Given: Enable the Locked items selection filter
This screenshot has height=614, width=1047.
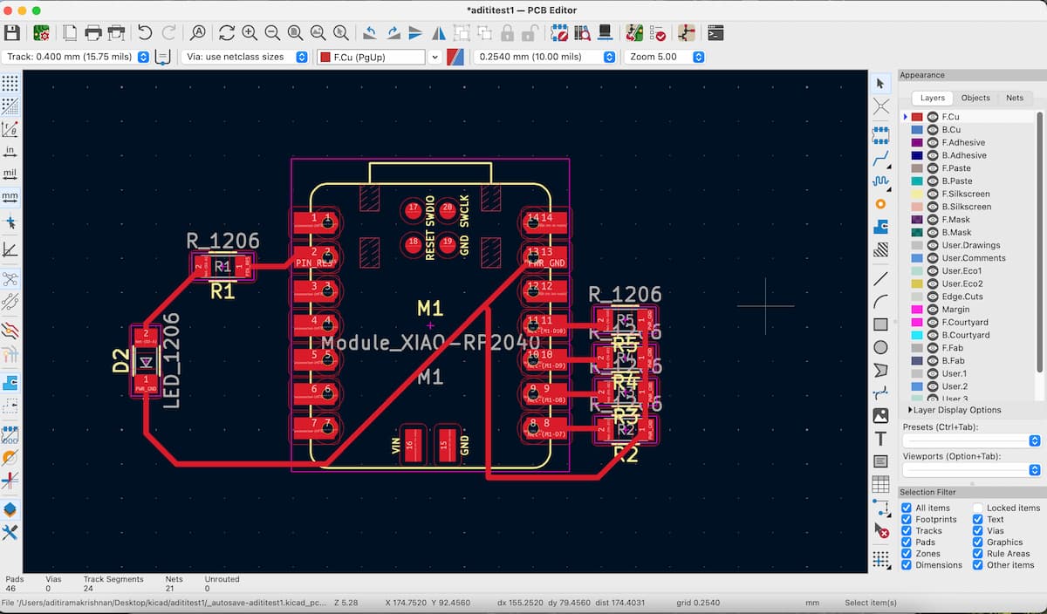Looking at the screenshot, I should click(978, 508).
